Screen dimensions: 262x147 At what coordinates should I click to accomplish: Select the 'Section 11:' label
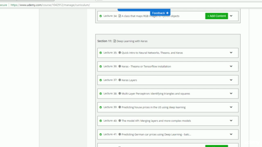point(105,41)
